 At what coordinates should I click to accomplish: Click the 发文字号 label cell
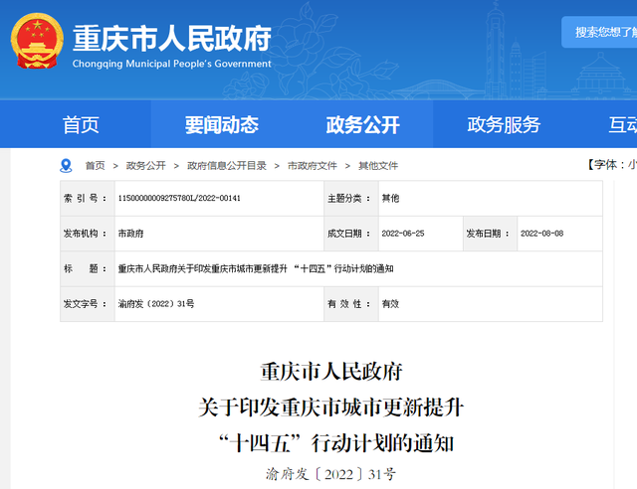tap(88, 304)
